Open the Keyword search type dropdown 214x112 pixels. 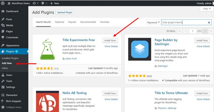(153, 22)
